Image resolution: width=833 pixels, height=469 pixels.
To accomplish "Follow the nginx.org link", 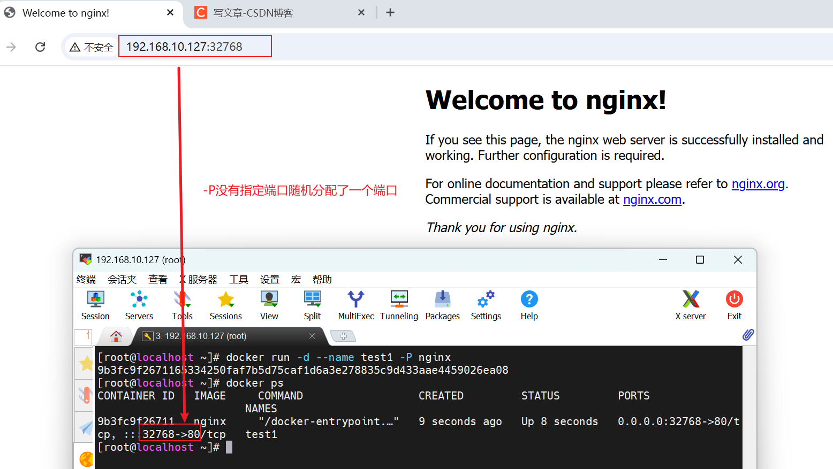I will (758, 184).
